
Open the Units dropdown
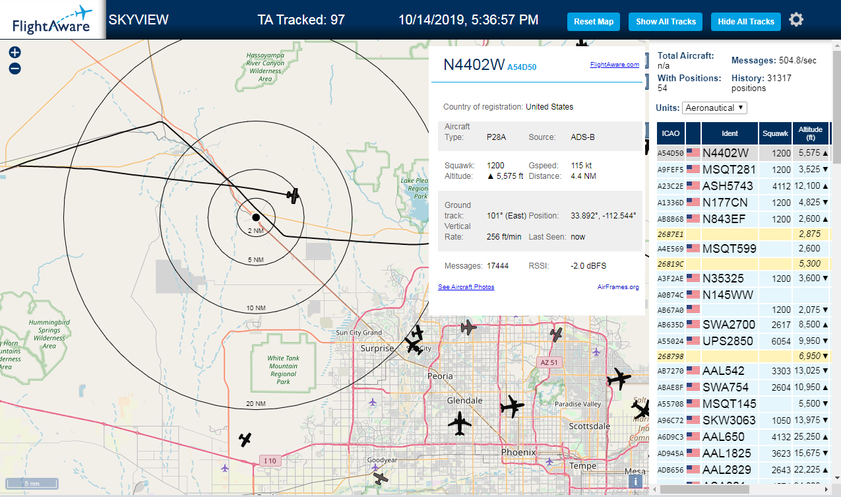pos(715,108)
